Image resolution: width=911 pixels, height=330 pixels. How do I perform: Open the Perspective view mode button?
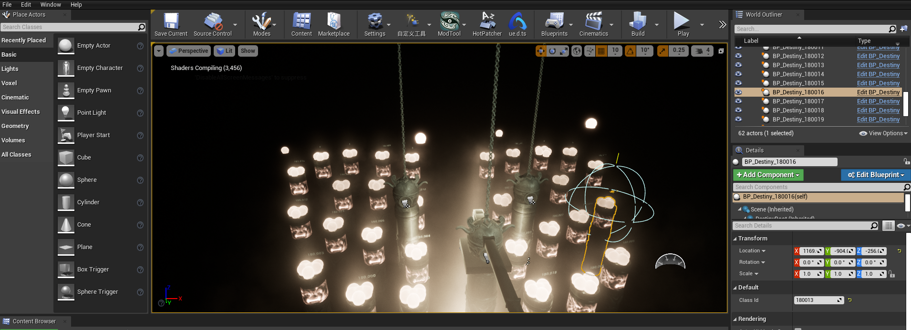coord(188,51)
